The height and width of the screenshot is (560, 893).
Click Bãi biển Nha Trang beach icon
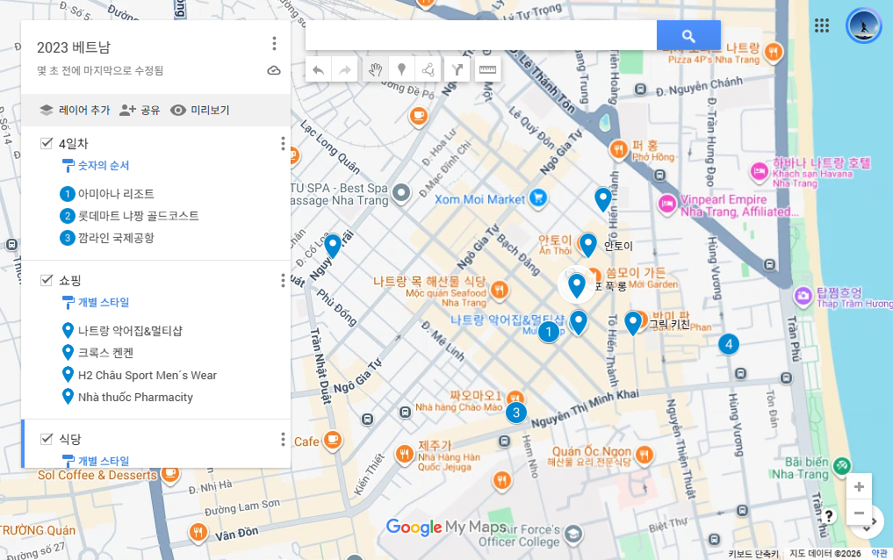click(841, 466)
